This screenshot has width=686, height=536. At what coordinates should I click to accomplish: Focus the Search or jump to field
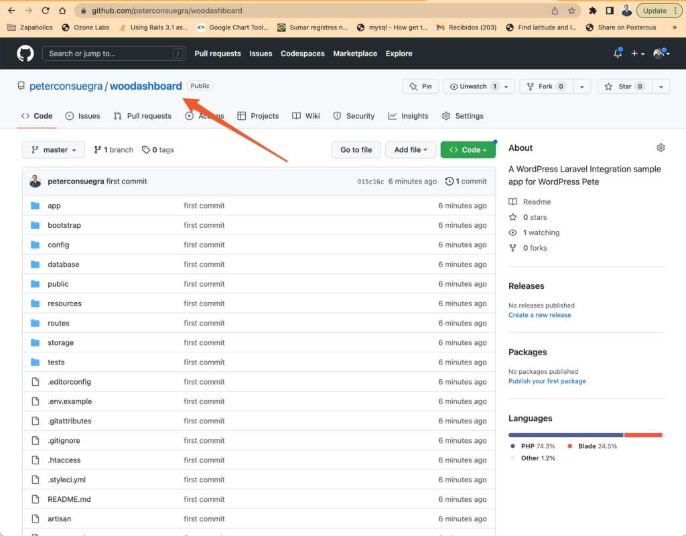pos(107,54)
